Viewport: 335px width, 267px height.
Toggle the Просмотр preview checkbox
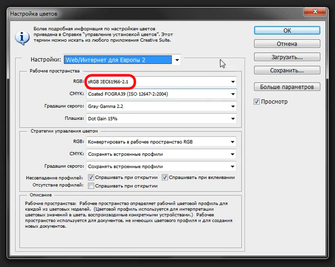click(x=257, y=102)
